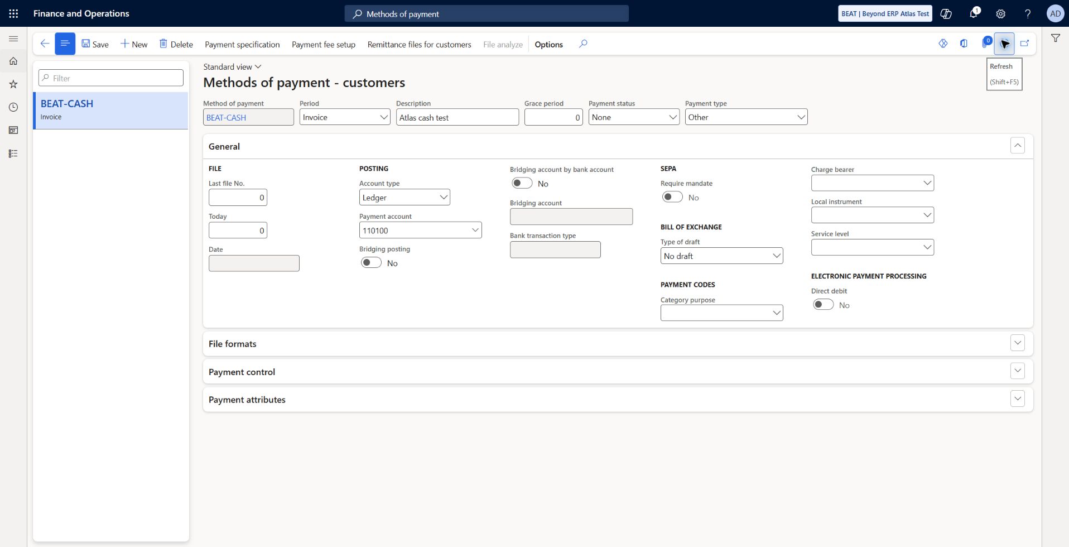Toggle Bridging posting switch
Screen dimensions: 1069x547
click(371, 262)
